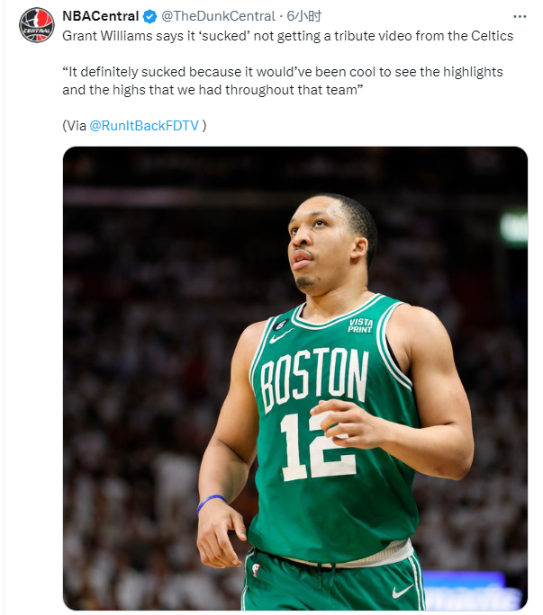Open the @RunItBackFDTV mention link
Screen dimensions: 543x615
tap(144, 126)
